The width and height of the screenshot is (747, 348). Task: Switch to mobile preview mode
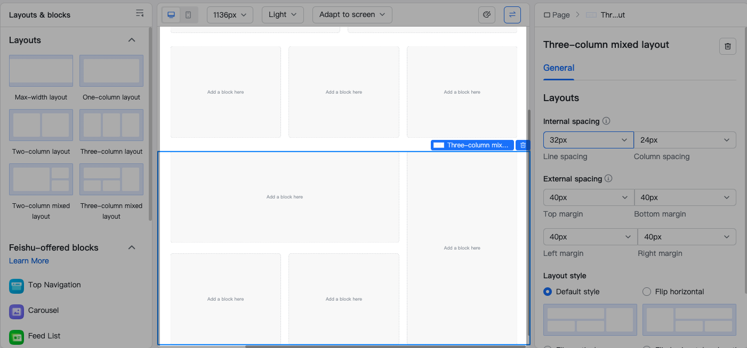coord(188,15)
